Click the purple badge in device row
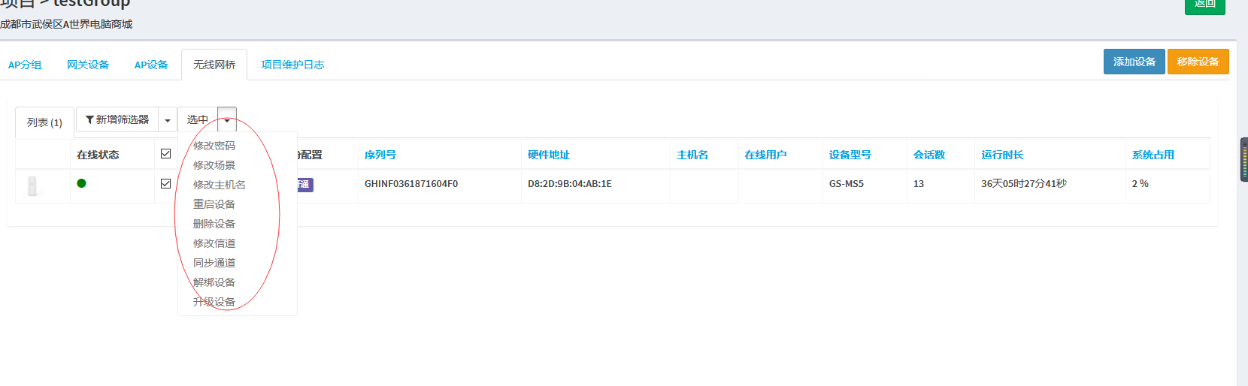Image resolution: width=1248 pixels, height=386 pixels. [x=304, y=184]
